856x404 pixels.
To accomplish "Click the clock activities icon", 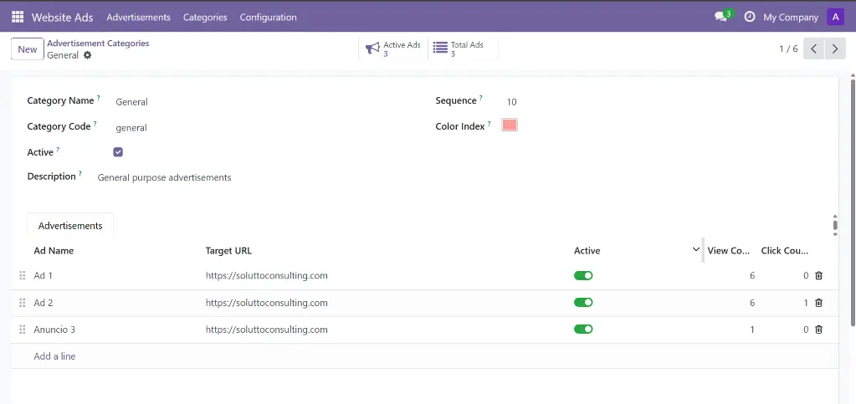I will [x=750, y=17].
